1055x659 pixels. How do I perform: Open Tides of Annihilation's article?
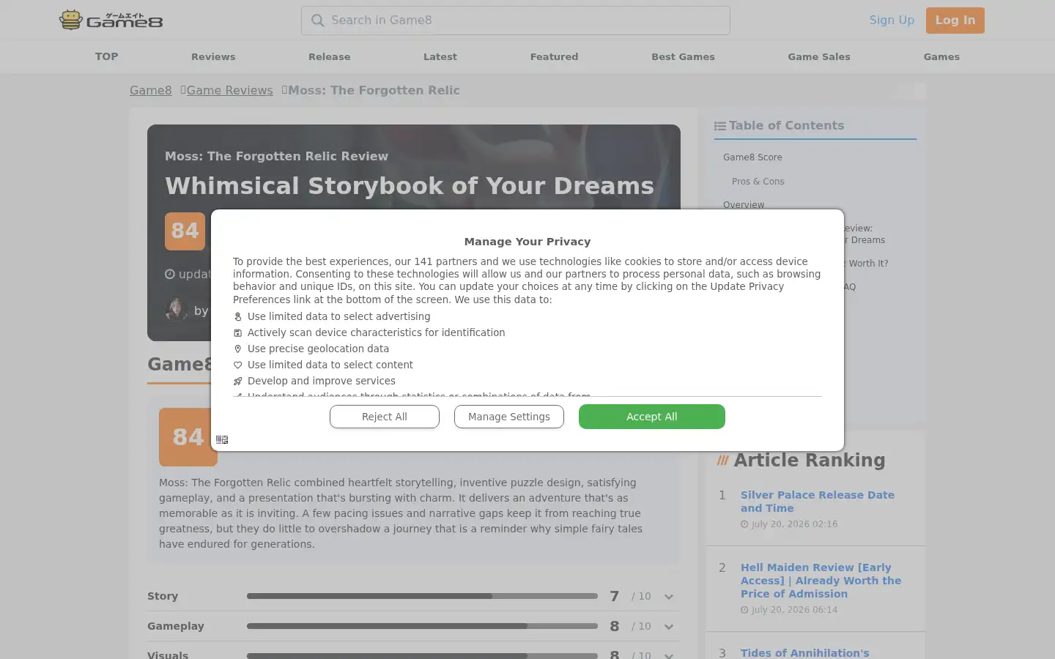coord(804,652)
